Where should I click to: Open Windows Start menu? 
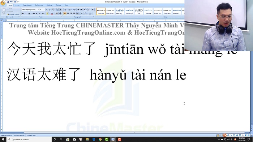(3, 139)
